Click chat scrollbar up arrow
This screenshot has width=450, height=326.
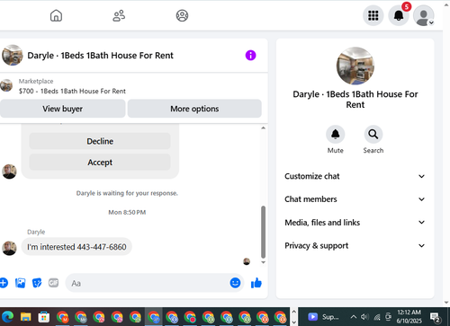tap(263, 128)
